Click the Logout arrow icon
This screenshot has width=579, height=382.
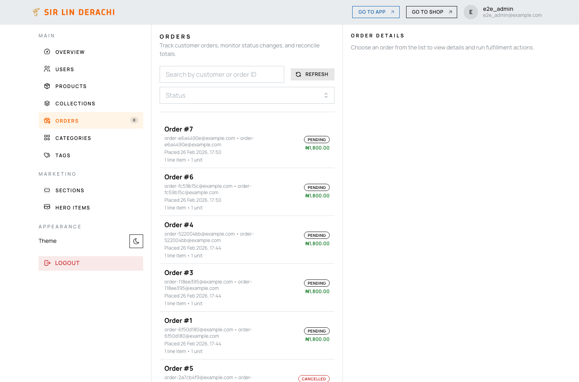click(47, 263)
